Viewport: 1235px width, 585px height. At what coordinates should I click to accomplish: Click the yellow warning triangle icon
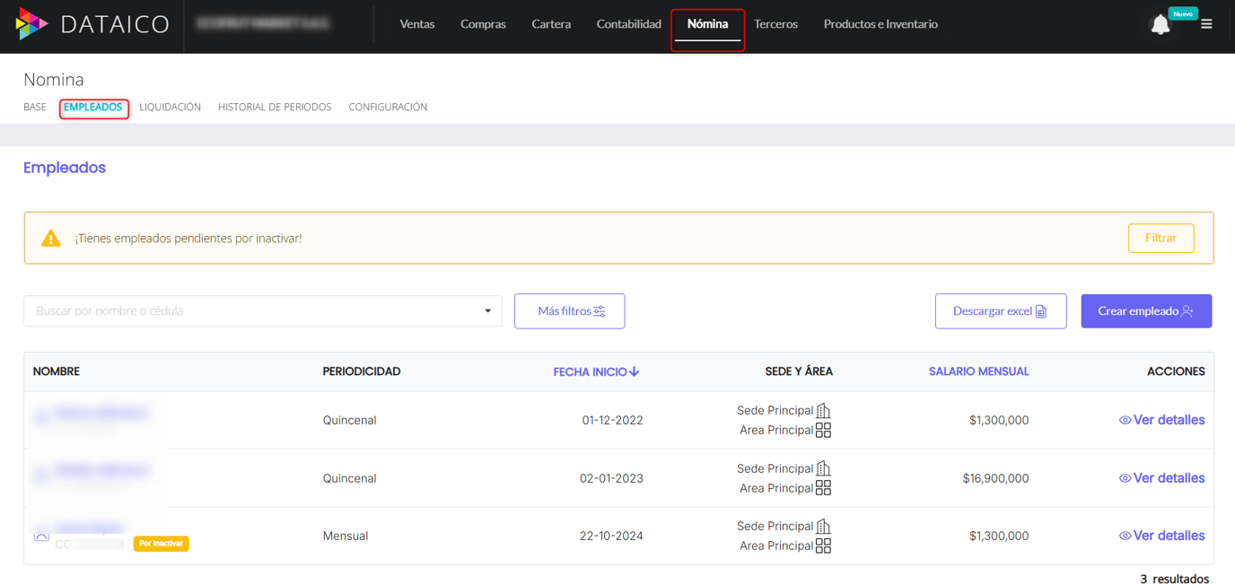click(x=51, y=239)
